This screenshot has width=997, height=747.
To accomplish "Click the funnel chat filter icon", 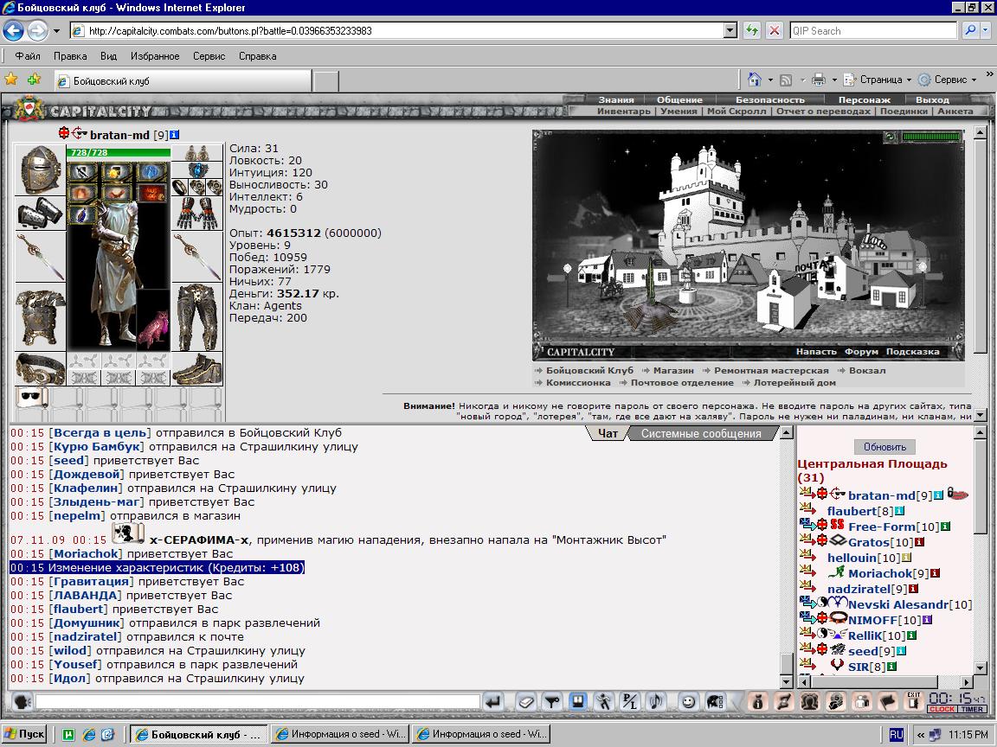I will pos(552,701).
